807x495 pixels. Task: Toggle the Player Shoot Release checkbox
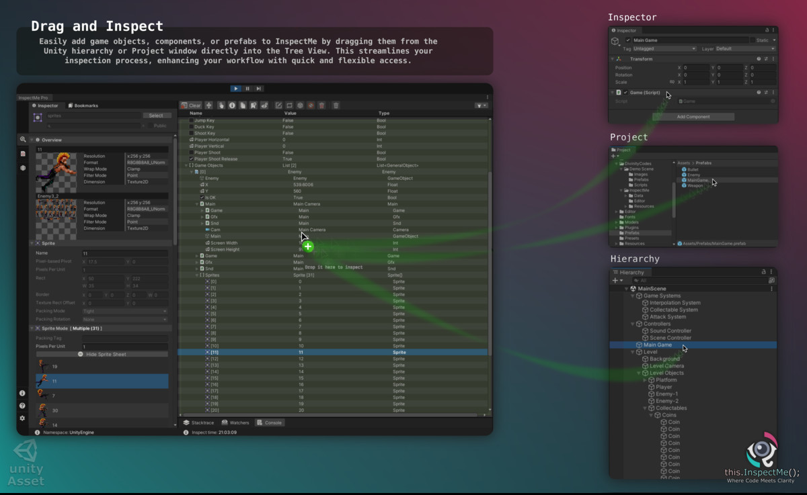191,159
